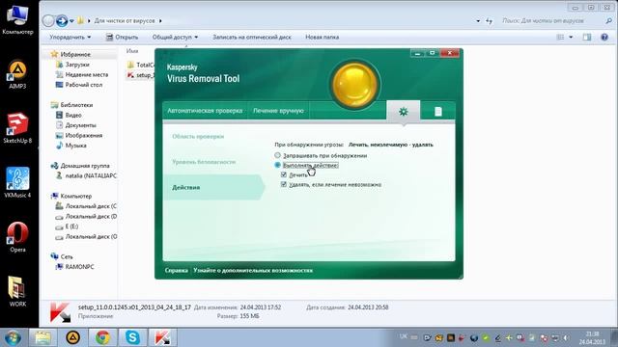Click the volume icon in system tray

pos(567,337)
